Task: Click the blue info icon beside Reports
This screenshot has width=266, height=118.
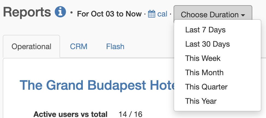Action: click(x=60, y=12)
